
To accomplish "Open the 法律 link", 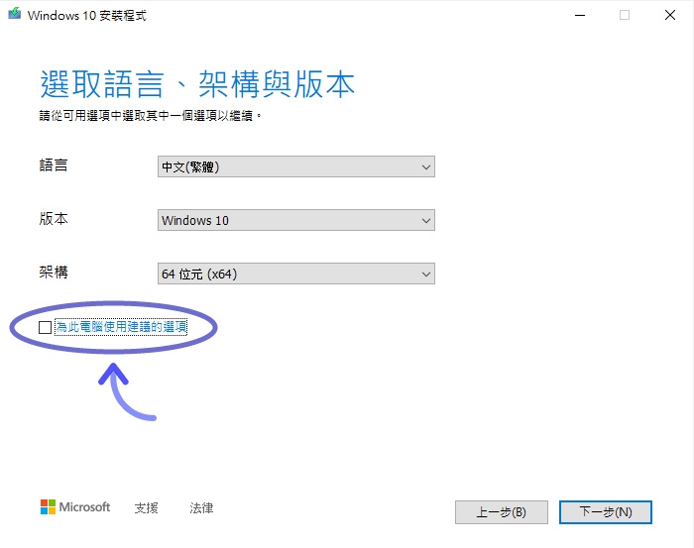I will (201, 507).
